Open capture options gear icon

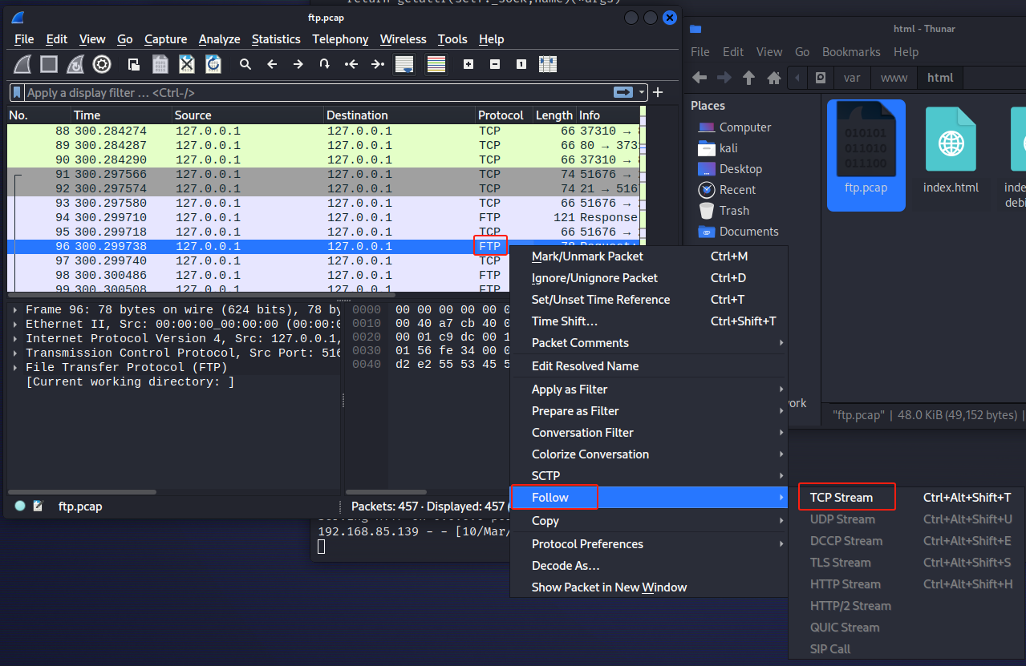(102, 64)
